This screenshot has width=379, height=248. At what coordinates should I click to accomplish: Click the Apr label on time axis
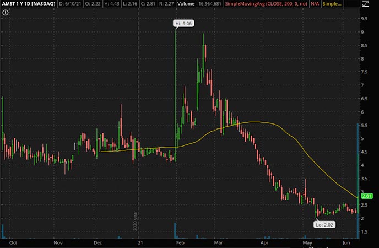click(x=263, y=241)
